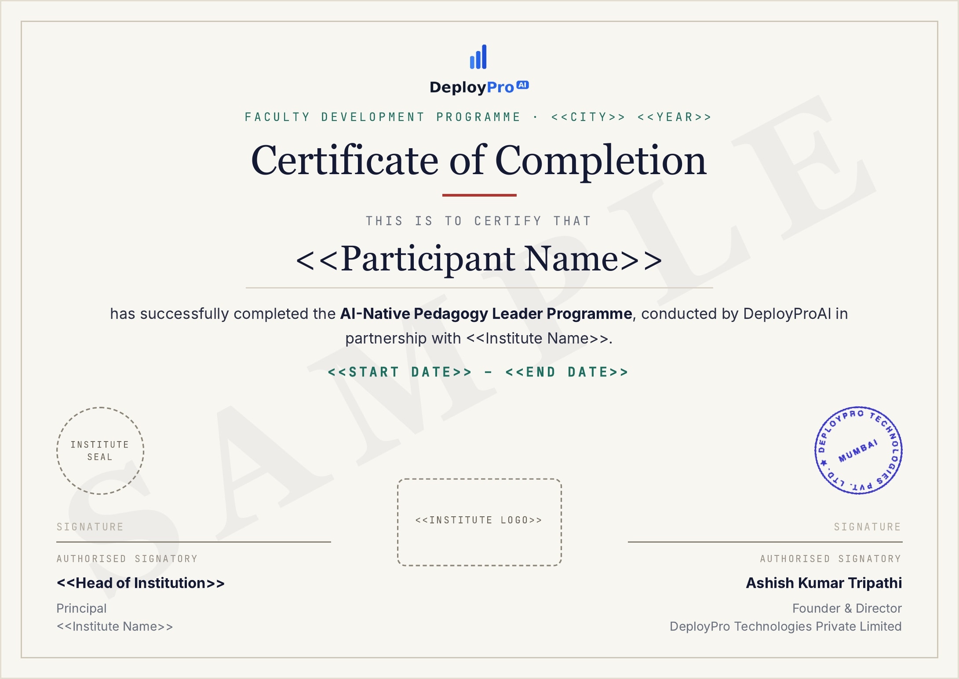Click the dashed Institute Seal circle
The image size is (959, 679).
click(100, 451)
